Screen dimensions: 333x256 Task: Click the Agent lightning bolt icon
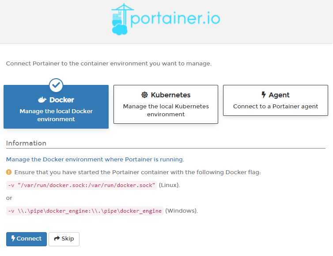[x=264, y=95]
